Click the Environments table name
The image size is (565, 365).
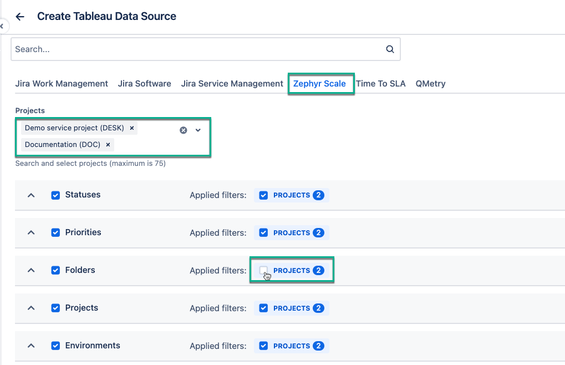click(93, 346)
